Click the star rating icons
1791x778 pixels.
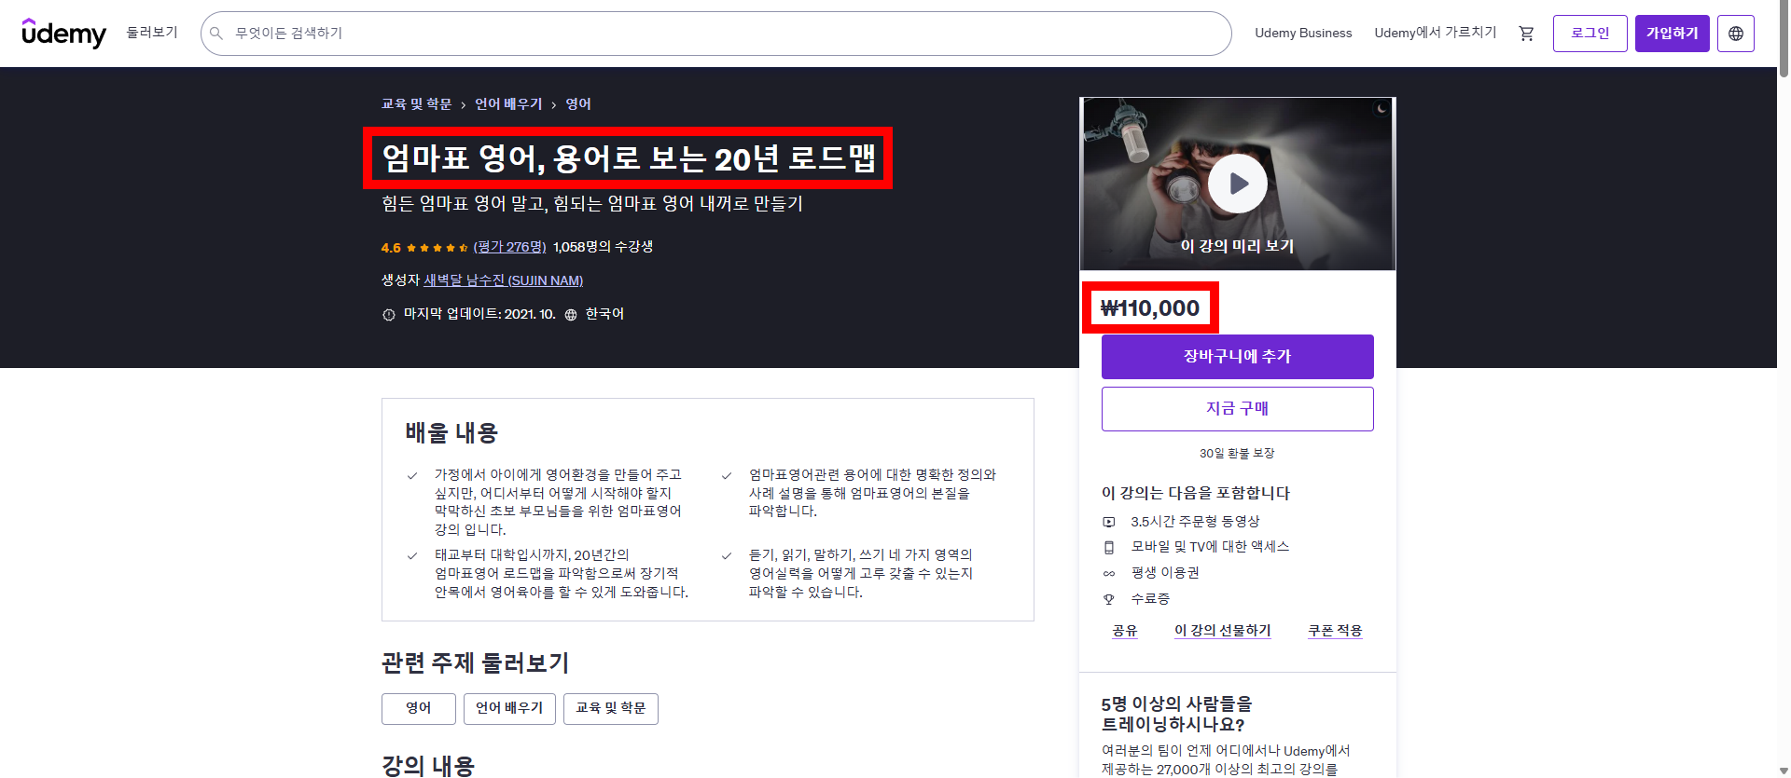coord(437,248)
